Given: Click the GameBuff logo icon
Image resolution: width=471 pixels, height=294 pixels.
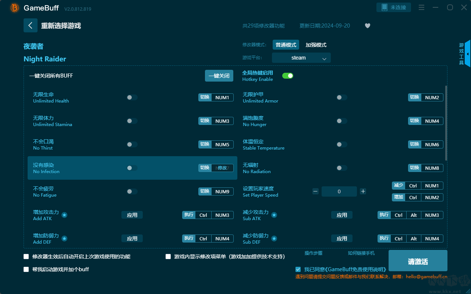Looking at the screenshot, I should pyautogui.click(x=15, y=8).
